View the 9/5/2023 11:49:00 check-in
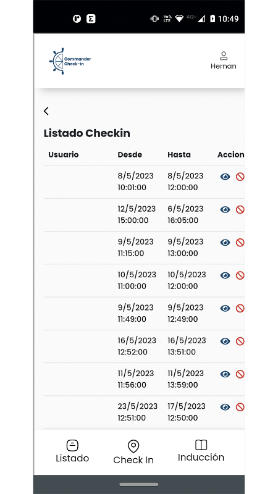The width and height of the screenshot is (278, 494). (x=225, y=308)
